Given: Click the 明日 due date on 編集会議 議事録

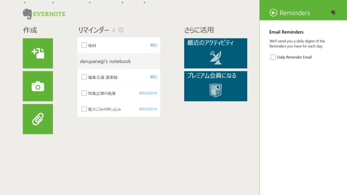Looking at the screenshot, I should tap(154, 77).
